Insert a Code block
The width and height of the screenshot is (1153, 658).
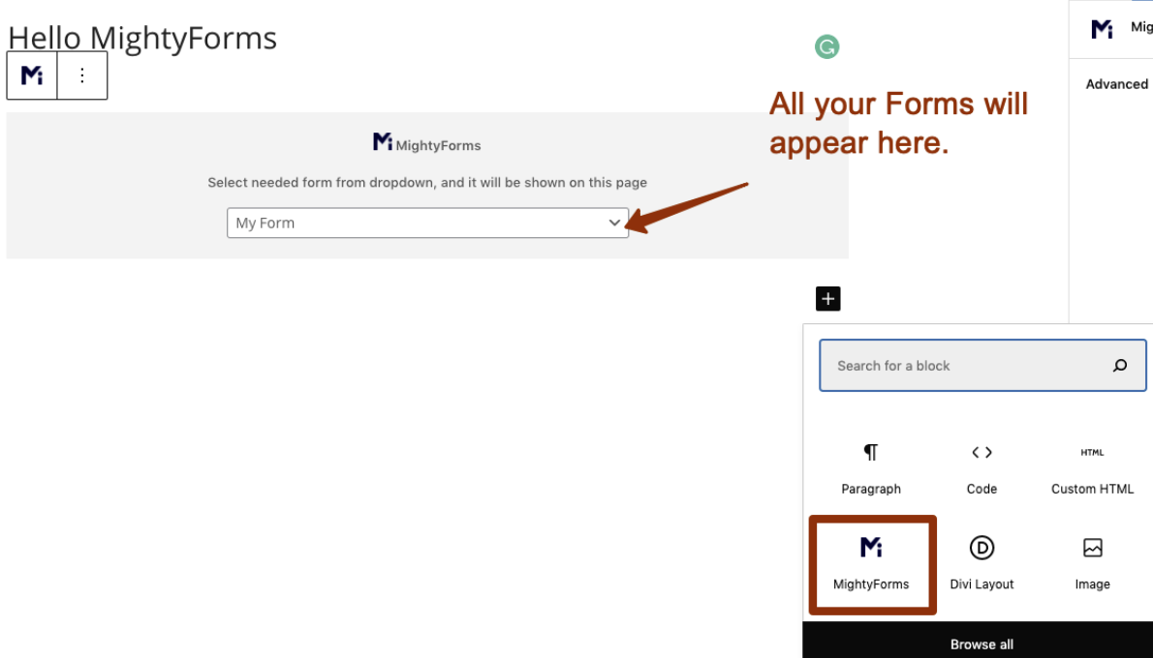pyautogui.click(x=982, y=470)
